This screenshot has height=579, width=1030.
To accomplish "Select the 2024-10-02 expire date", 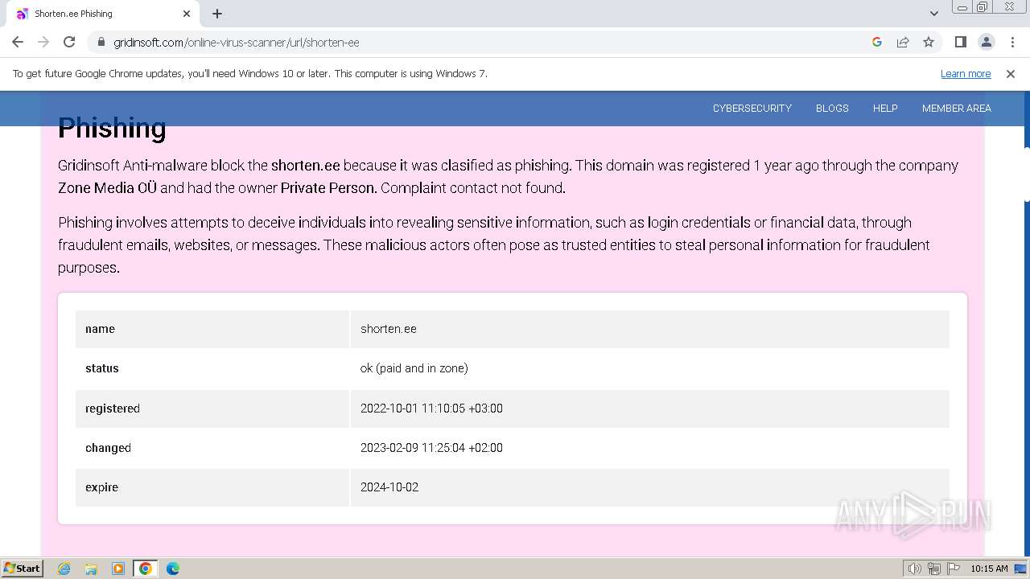I will 389,487.
